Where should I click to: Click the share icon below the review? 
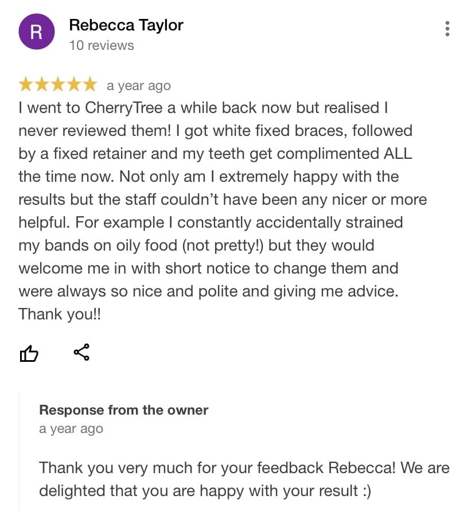pos(81,353)
